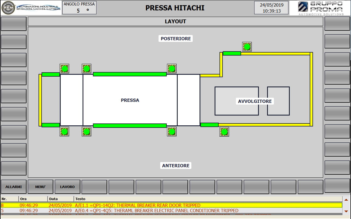Click the Nr. column header
This screenshot has width=351, height=219.
(x=10, y=199)
